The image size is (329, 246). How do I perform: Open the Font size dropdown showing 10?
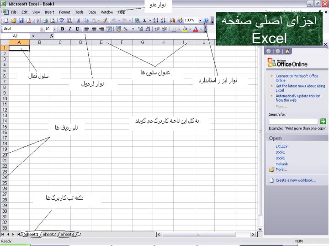click(x=54, y=29)
